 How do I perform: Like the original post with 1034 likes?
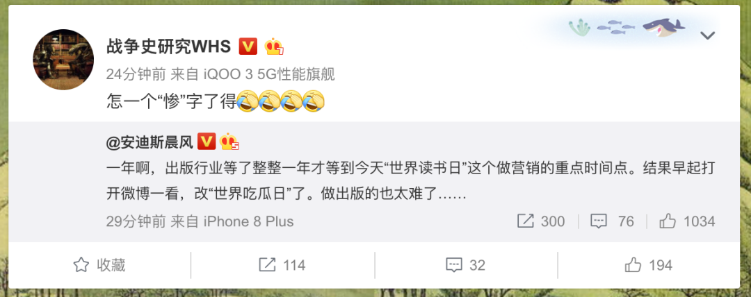pos(687,221)
